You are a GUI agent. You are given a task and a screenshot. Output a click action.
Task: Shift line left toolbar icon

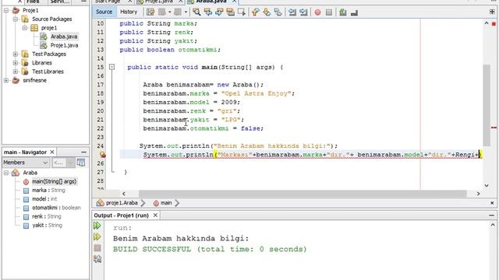292,12
